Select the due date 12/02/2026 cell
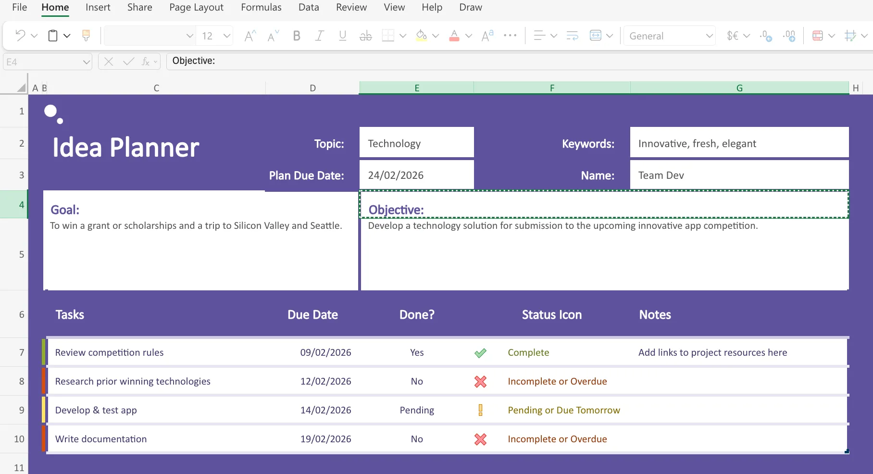 click(312, 381)
